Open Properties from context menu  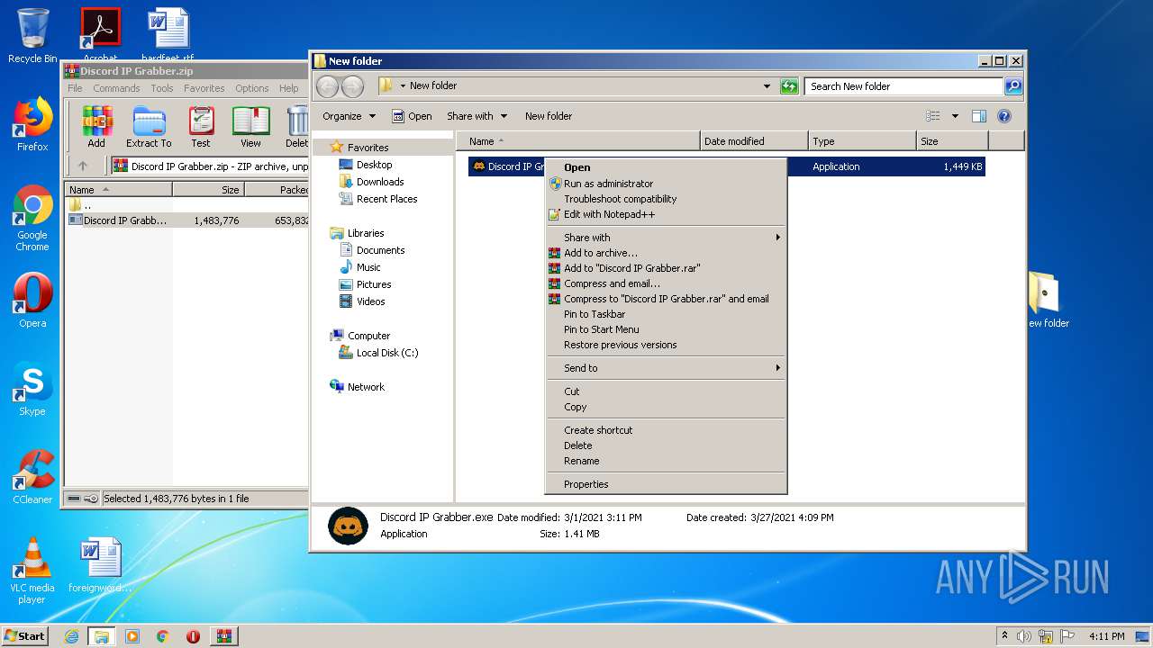[666, 484]
